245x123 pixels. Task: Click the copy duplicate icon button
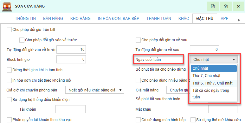[x=226, y=6]
